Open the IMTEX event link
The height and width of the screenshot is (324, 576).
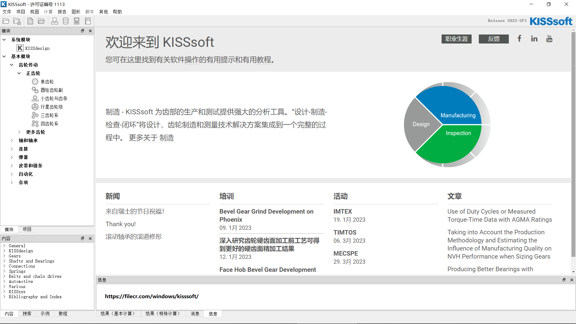(343, 211)
